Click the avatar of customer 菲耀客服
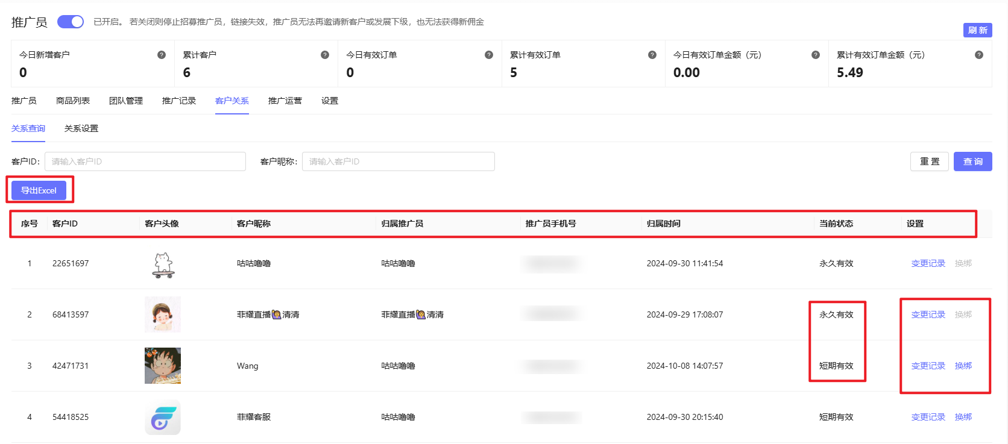Image resolution: width=1008 pixels, height=444 pixels. point(163,417)
